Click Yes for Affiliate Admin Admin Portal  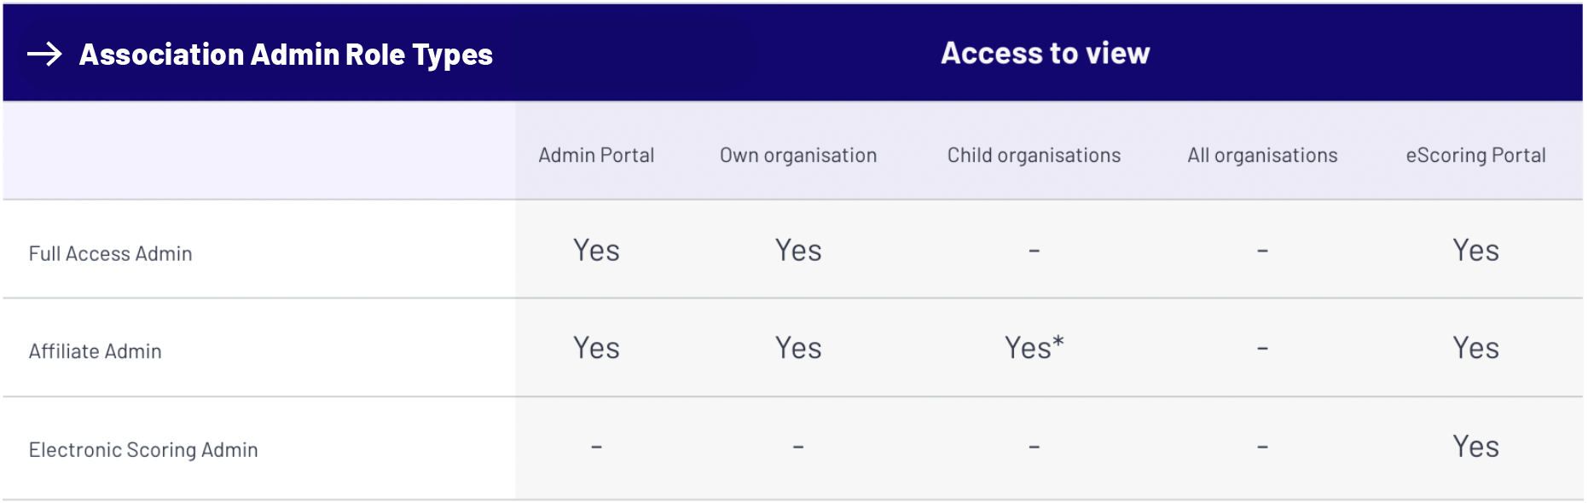(x=596, y=348)
